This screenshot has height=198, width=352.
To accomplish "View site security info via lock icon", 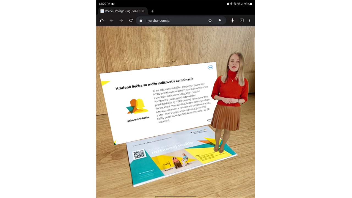I will tap(141, 21).
